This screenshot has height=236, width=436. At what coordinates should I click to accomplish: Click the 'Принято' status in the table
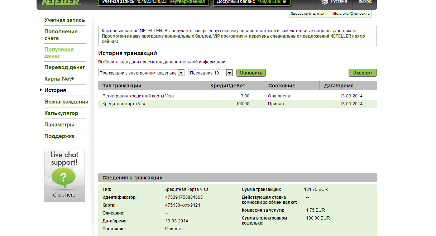[277, 104]
